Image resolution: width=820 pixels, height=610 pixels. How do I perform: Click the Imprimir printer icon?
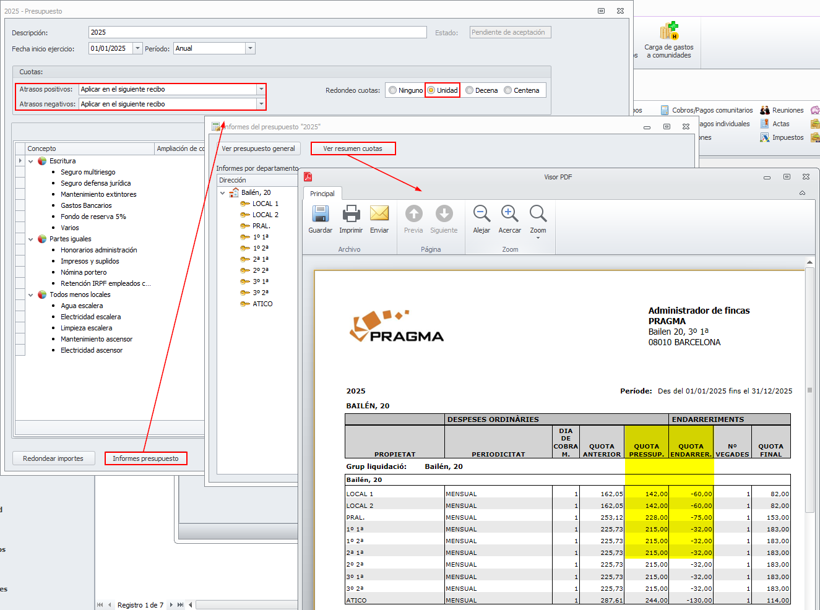point(351,215)
